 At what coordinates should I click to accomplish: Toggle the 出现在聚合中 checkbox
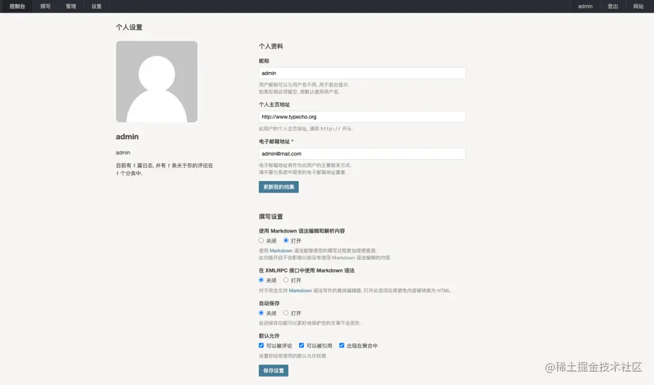pos(342,346)
